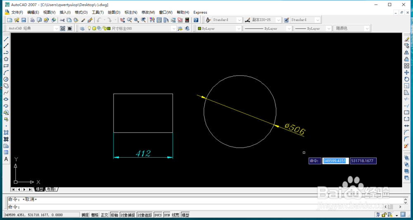The width and height of the screenshot is (413, 220).
Task: Select the Erase tool
Action: pos(406,39)
